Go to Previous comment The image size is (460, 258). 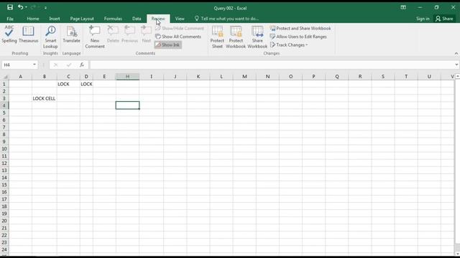(129, 34)
